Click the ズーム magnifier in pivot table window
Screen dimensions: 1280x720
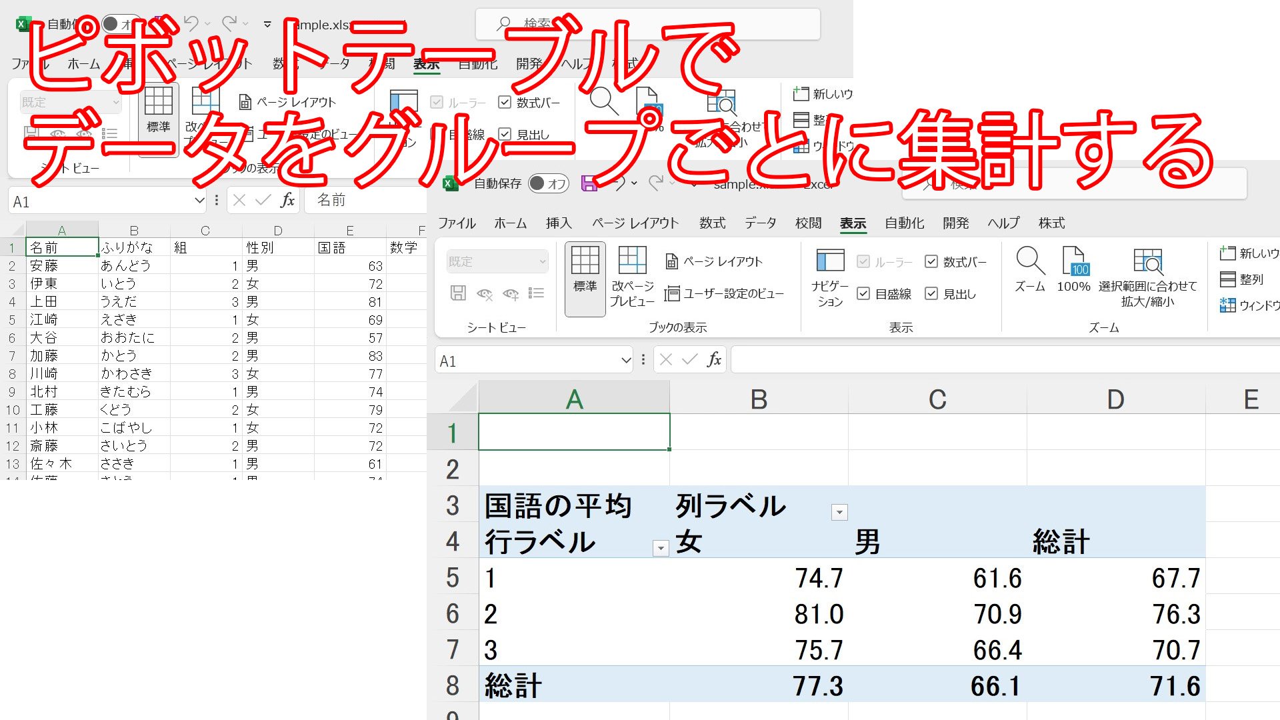click(1030, 269)
